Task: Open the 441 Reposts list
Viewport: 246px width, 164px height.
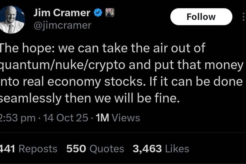Action: 28,149
